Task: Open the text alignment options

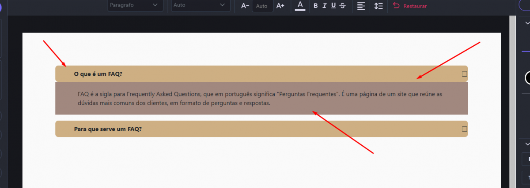Action: tap(361, 6)
